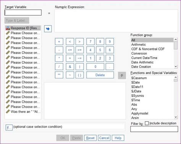Click the & logical AND key
The image size is (181, 144).
coord(70,67)
